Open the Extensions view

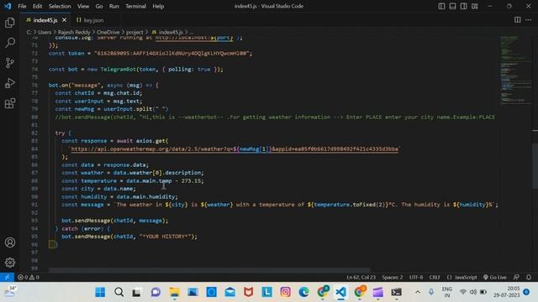[x=10, y=103]
